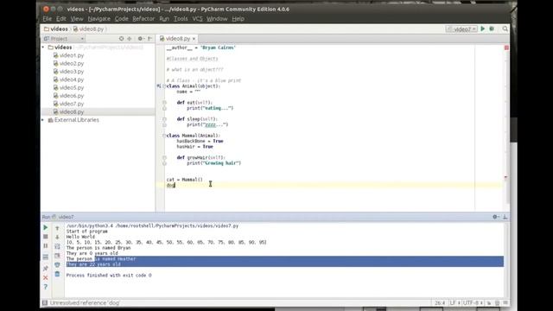This screenshot has width=553, height=311.
Task: Collapse the videos project folder
Action: click(x=43, y=48)
